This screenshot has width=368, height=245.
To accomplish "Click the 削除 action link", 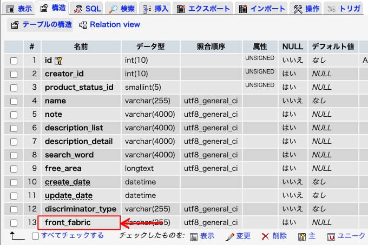I will (x=280, y=236).
